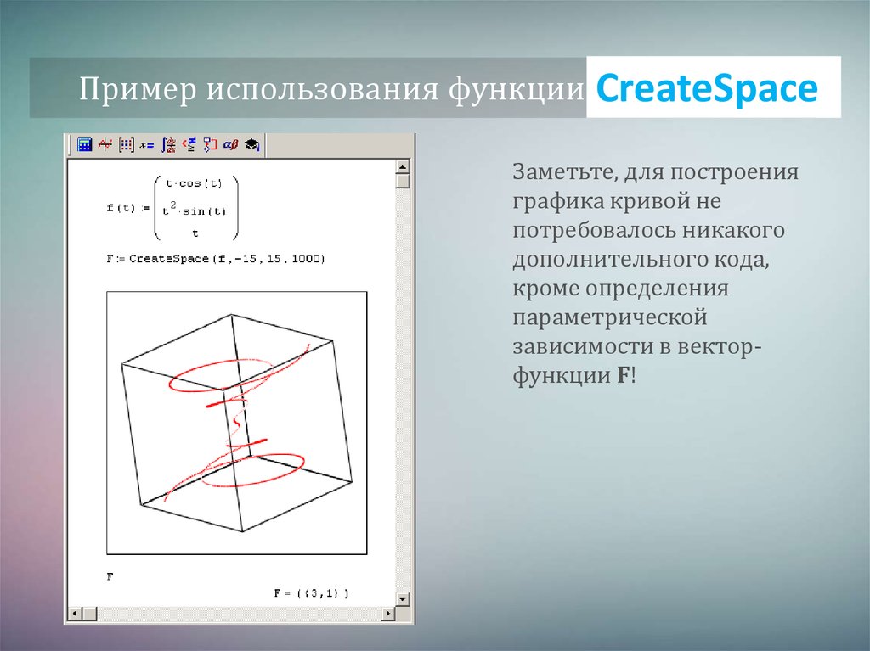Viewport: 870px width, 651px height.
Task: Click the standalone F label below the plot
Action: (110, 575)
